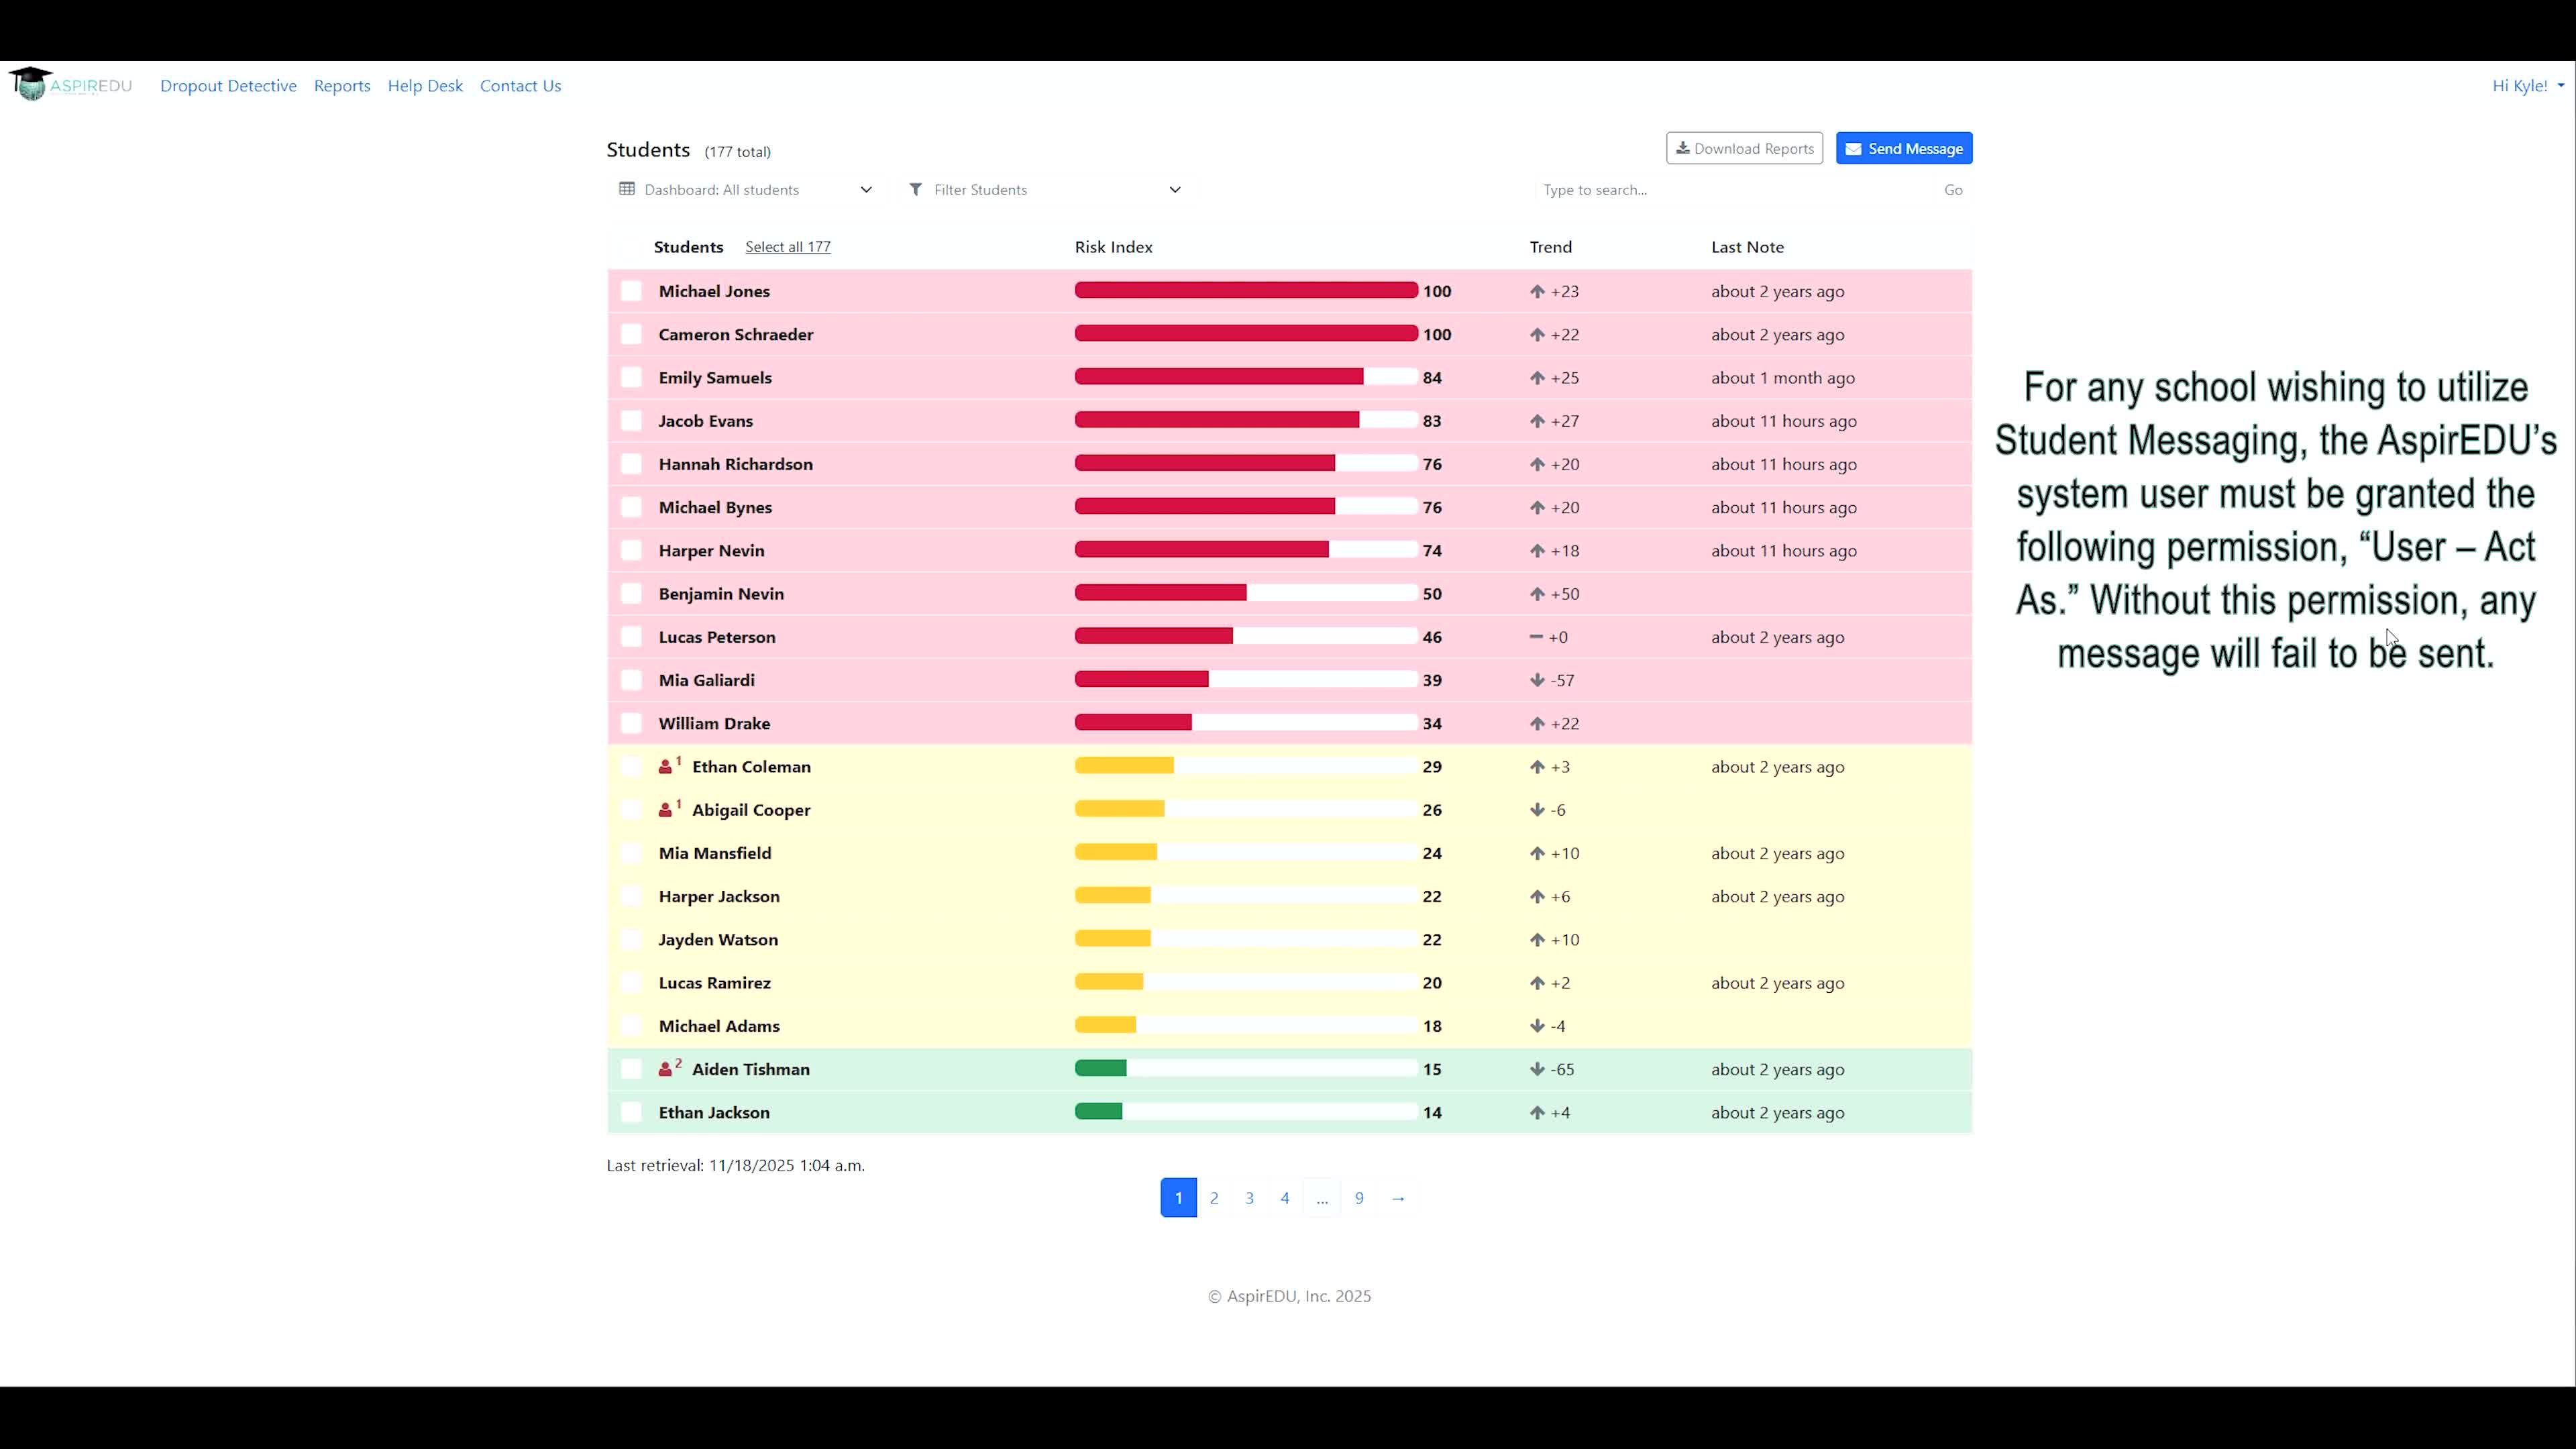Open Harper Nevin student record
2576x1449 pixels.
tap(711, 551)
